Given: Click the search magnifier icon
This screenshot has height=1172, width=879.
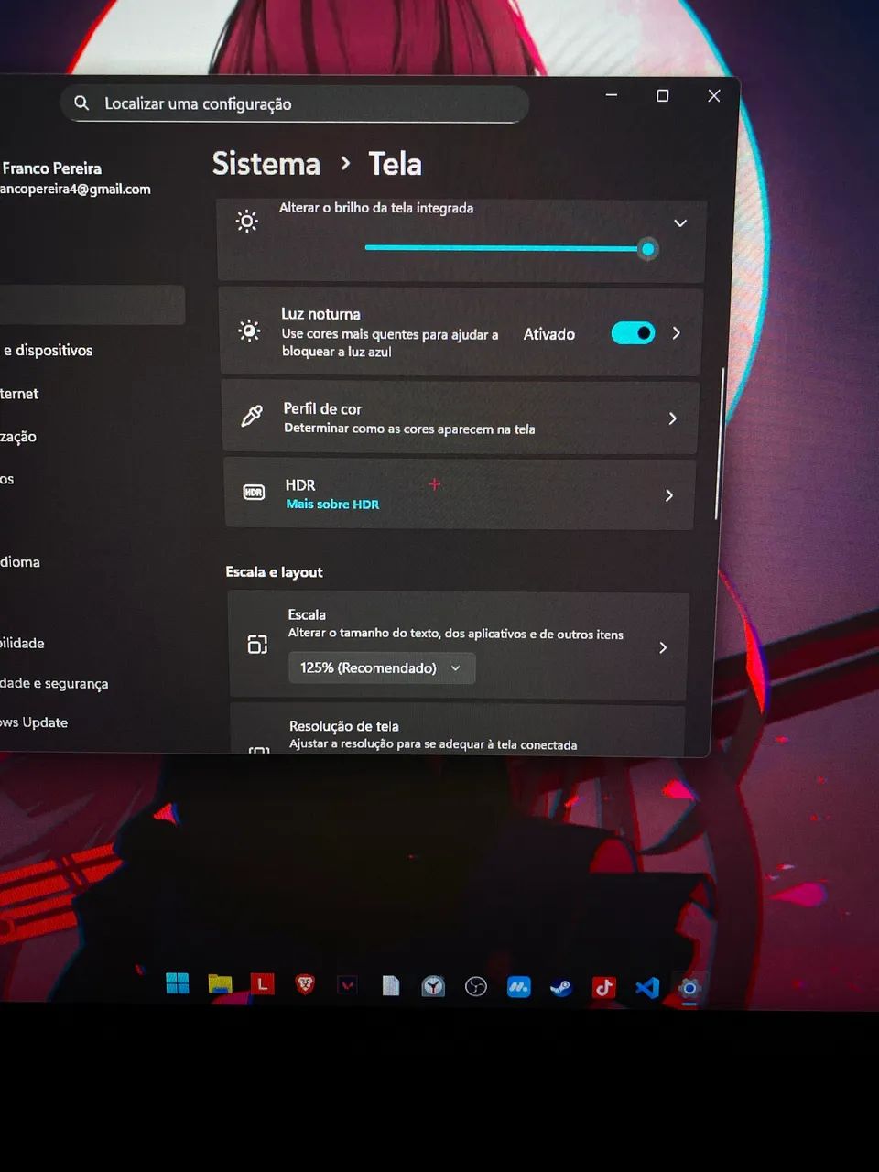Looking at the screenshot, I should pyautogui.click(x=81, y=103).
